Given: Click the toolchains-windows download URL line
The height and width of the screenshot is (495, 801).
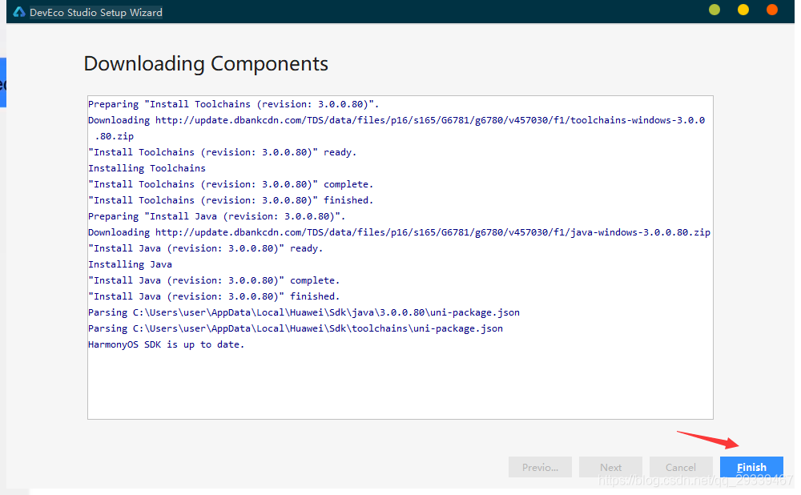Looking at the screenshot, I should click(x=396, y=127).
